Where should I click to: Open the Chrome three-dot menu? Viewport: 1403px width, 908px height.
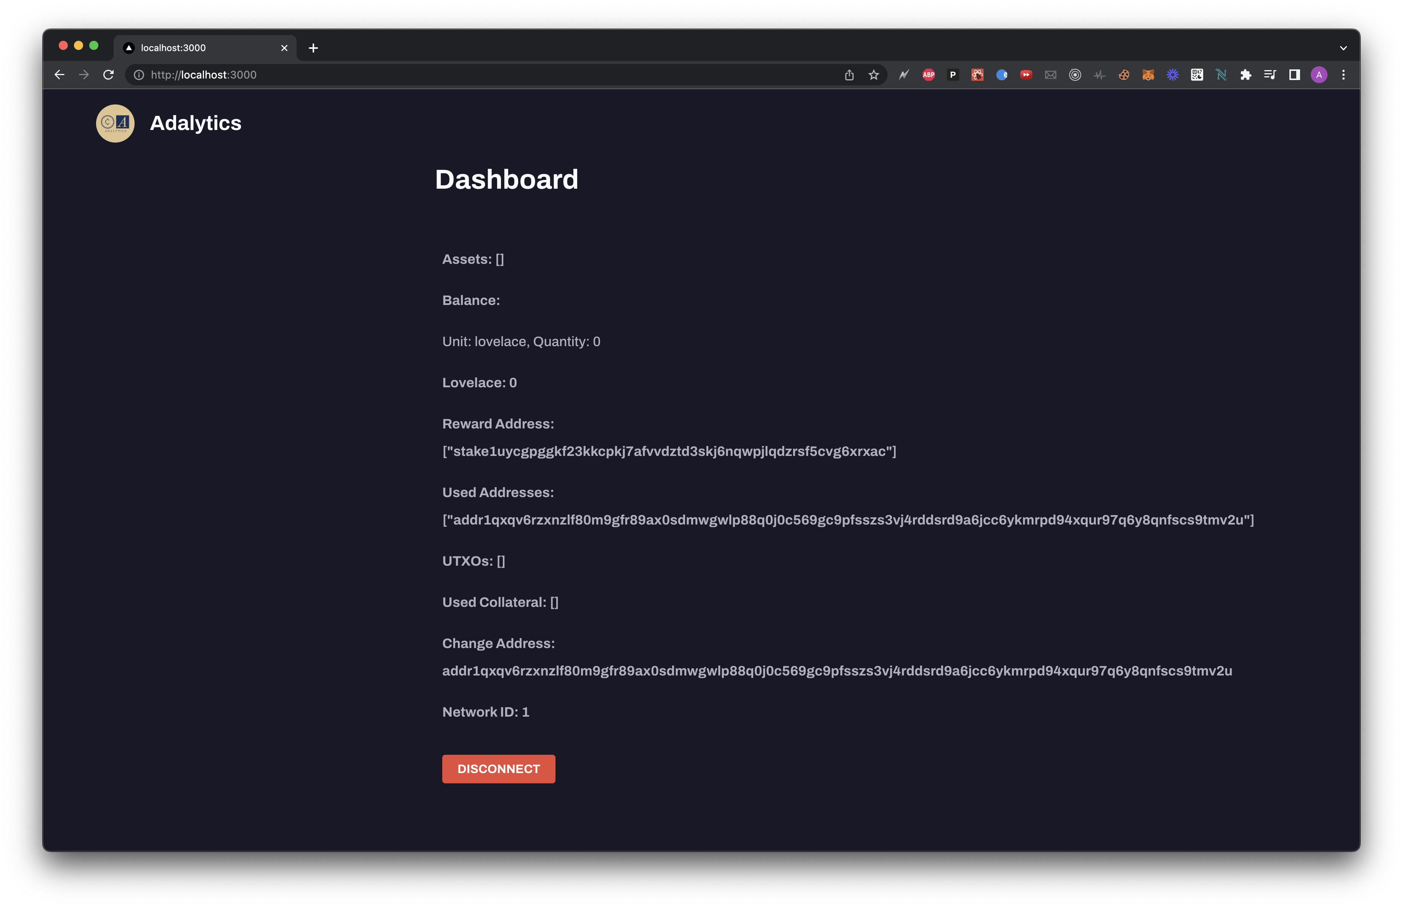tap(1344, 75)
